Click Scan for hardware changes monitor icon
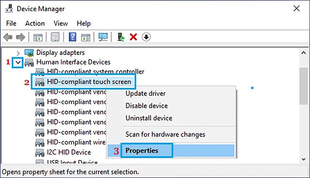 point(103,37)
